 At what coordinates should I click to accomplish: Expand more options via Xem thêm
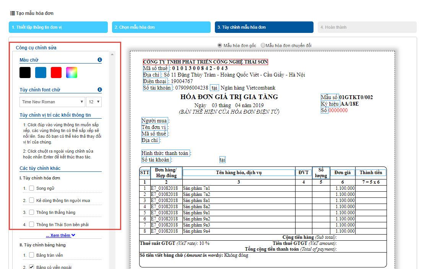pos(60,235)
